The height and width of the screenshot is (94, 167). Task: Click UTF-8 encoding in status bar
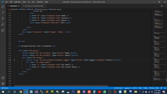[135, 88]
